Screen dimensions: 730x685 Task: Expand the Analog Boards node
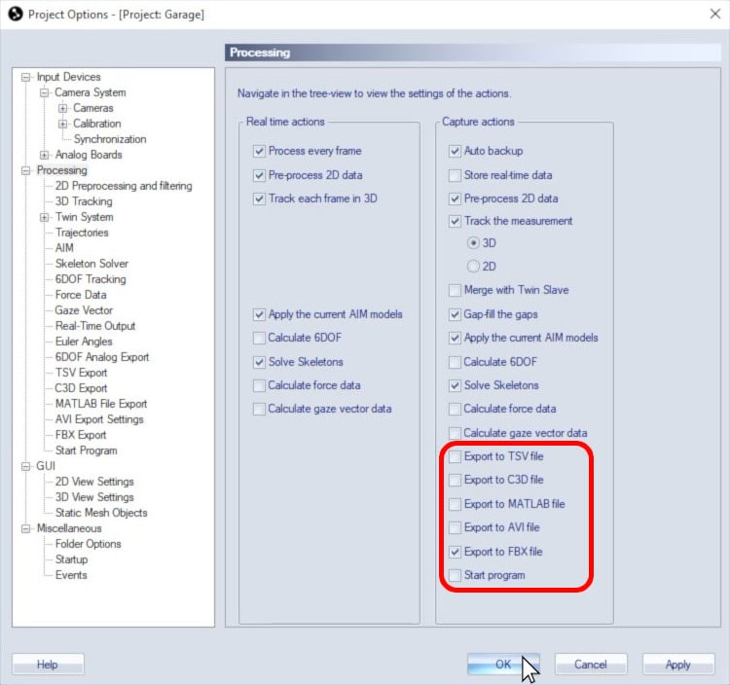[44, 155]
